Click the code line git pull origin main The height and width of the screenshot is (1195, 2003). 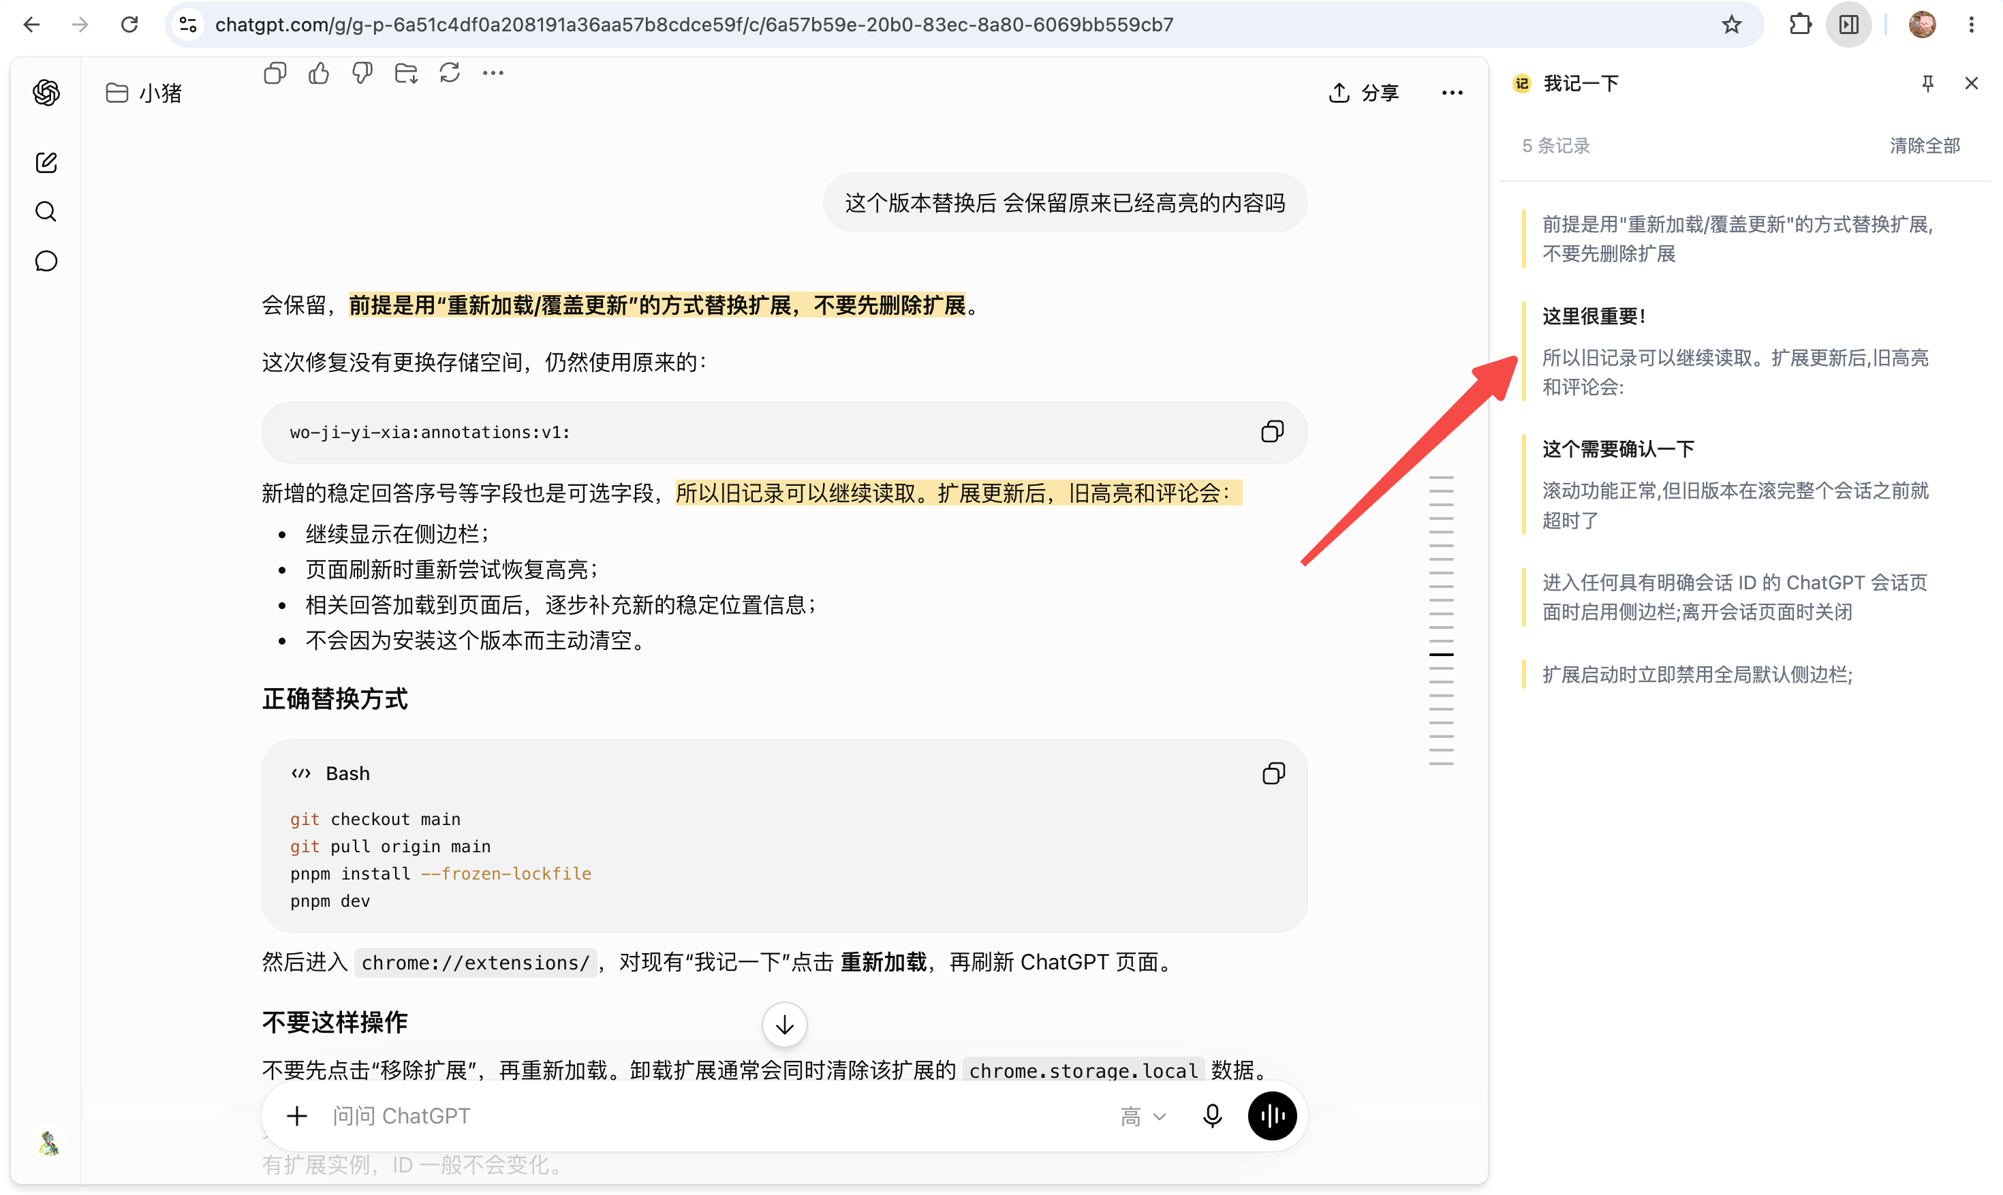(x=390, y=846)
